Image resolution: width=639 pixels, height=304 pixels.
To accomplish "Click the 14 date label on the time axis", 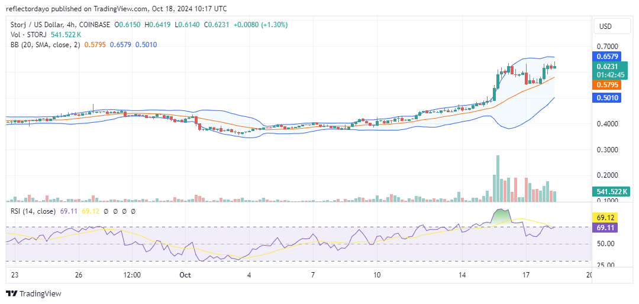I will [462, 275].
